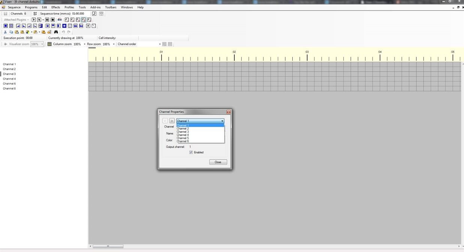
Task: Click the test channels checklist icon
Action: pyautogui.click(x=35, y=13)
